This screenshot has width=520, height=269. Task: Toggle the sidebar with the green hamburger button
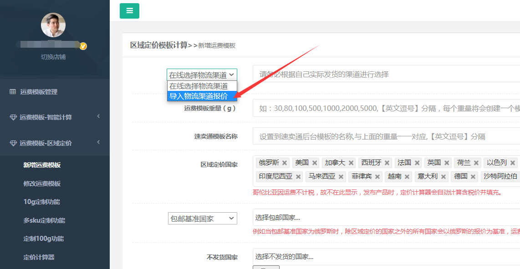tap(129, 11)
